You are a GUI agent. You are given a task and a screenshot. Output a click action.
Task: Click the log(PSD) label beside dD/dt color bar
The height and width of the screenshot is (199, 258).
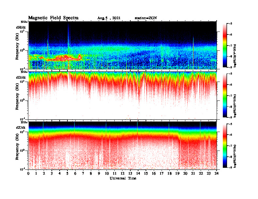(x=235, y=106)
